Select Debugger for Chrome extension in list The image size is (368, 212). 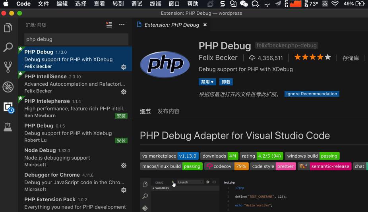[x=75, y=182]
